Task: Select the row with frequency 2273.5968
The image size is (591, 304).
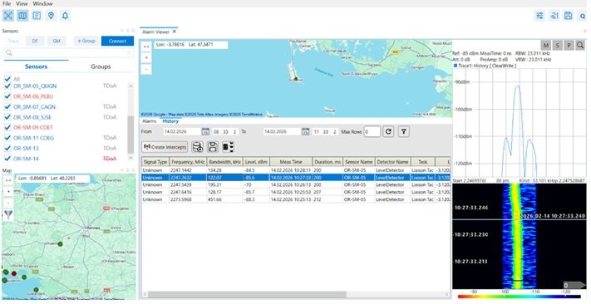Action: (x=296, y=199)
